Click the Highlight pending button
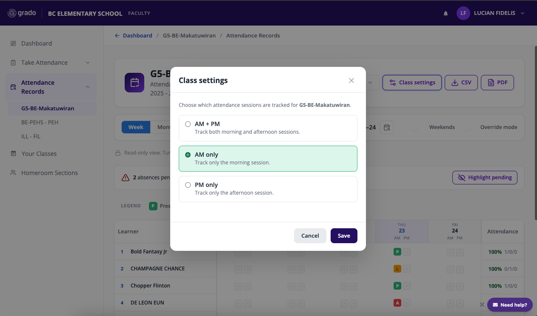 coord(485,178)
